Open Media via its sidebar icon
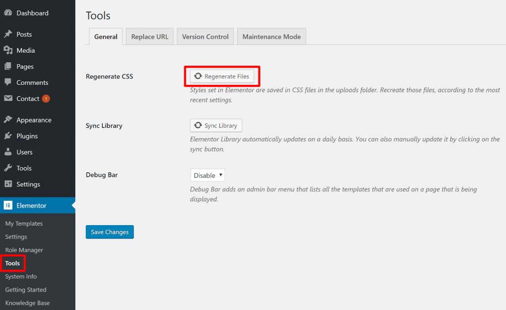Viewport: 506px width, 310px height. (8, 50)
